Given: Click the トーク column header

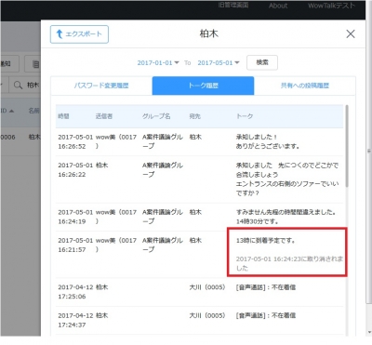Looking at the screenshot, I should [x=245, y=116].
